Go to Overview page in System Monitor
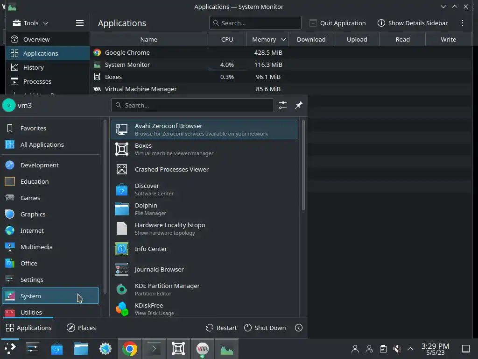The image size is (478, 359). coord(48,39)
